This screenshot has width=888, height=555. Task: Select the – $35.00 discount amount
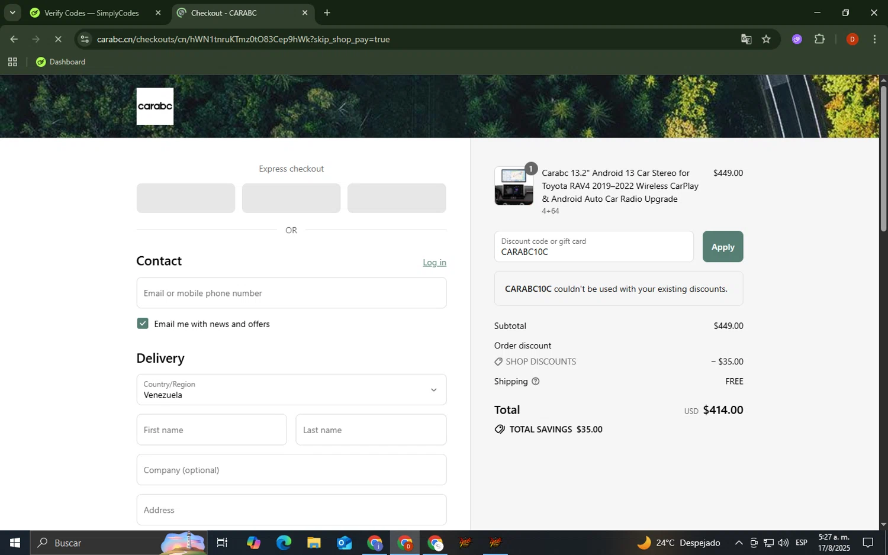point(727,362)
